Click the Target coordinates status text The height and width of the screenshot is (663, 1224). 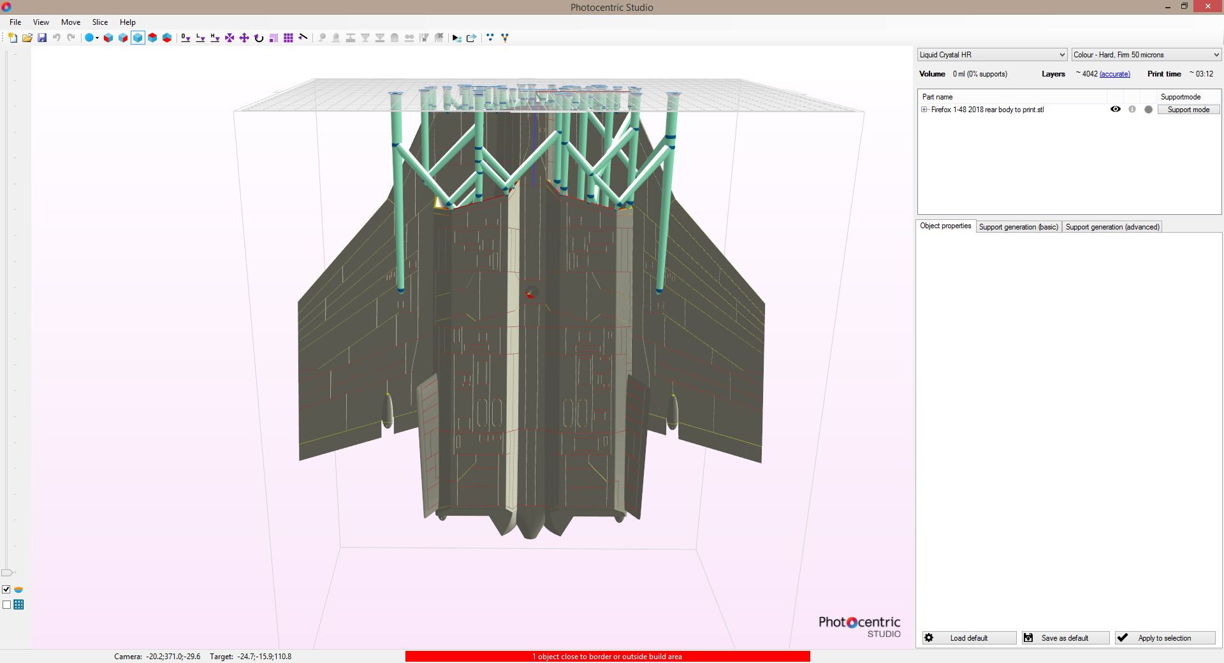tap(251, 657)
